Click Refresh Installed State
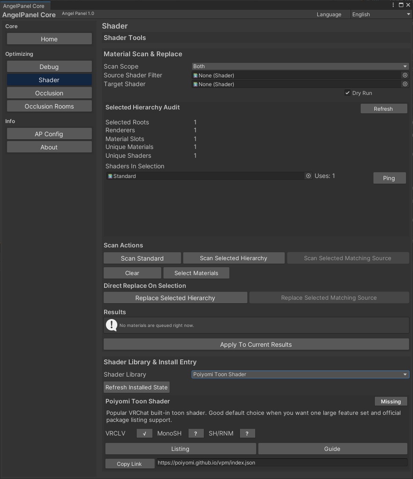The width and height of the screenshot is (413, 479). point(136,387)
